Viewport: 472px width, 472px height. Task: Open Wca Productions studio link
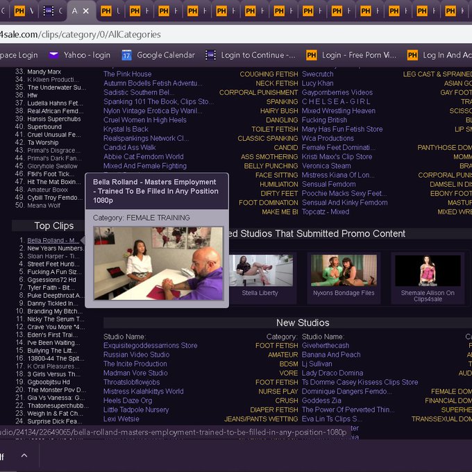coord(328,138)
